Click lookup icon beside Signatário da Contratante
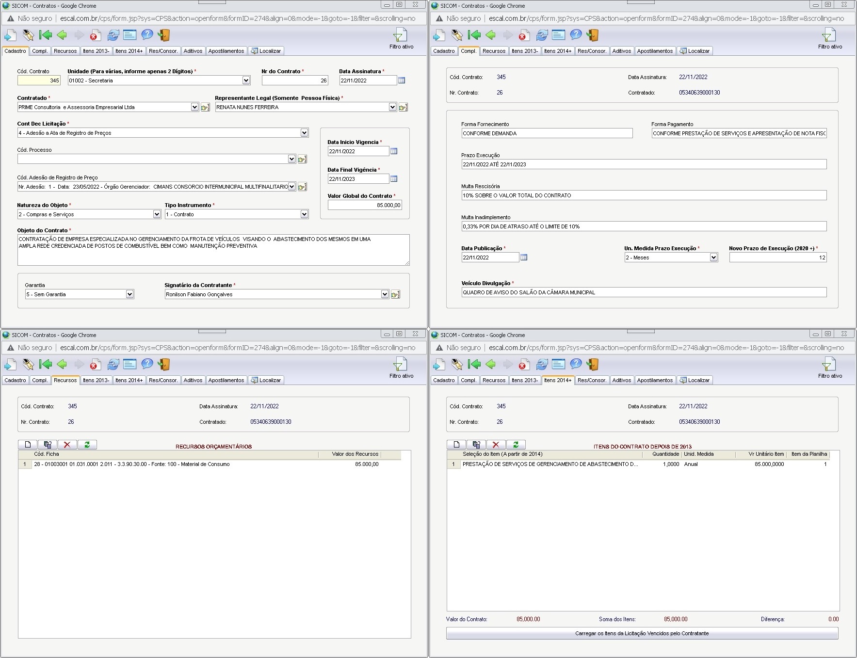This screenshot has width=857, height=658. tap(396, 294)
